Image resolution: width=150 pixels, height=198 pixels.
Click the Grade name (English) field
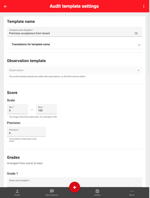pos(74,182)
